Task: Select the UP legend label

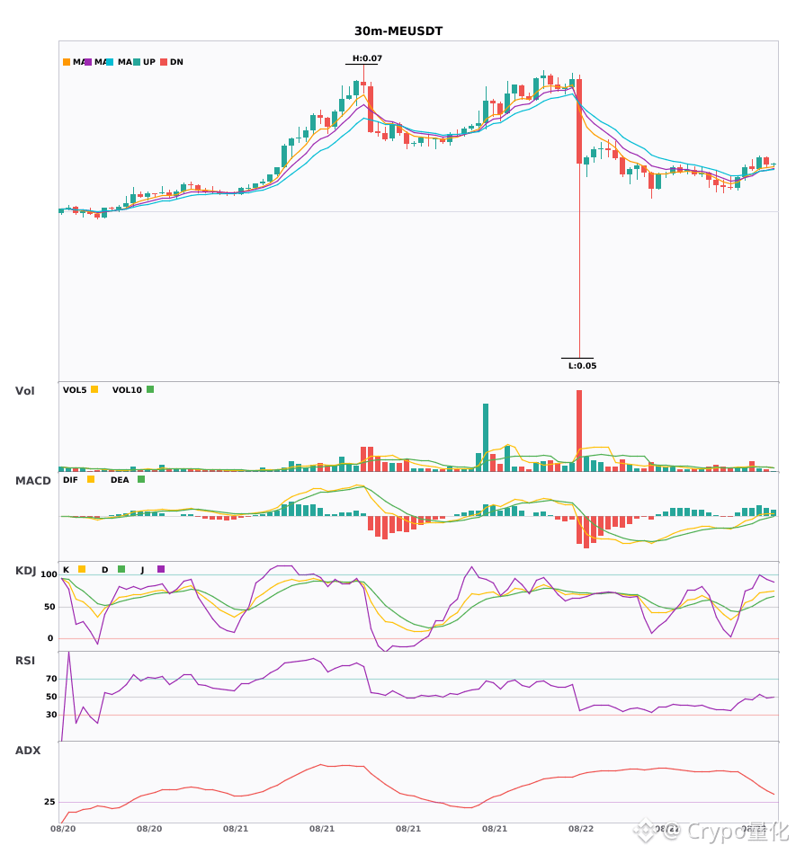Action: point(149,62)
